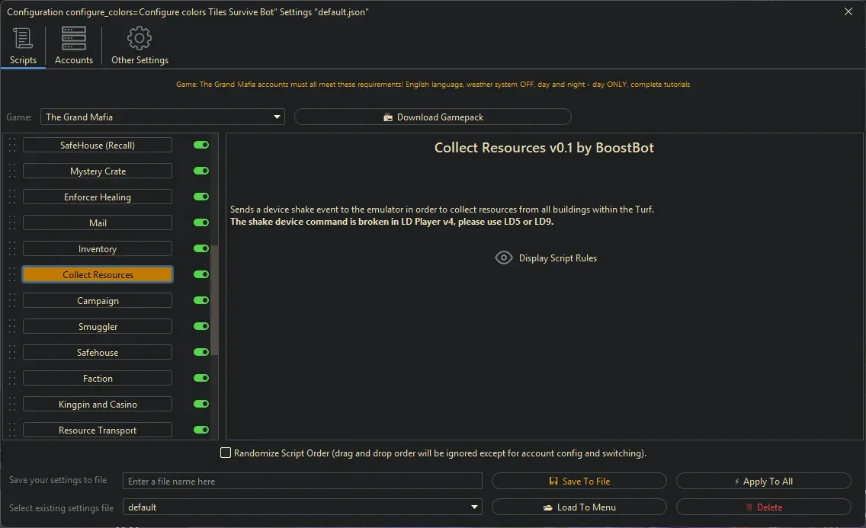Screen dimensions: 866x528
Task: Click the Display Script Rules link text
Action: (558, 258)
